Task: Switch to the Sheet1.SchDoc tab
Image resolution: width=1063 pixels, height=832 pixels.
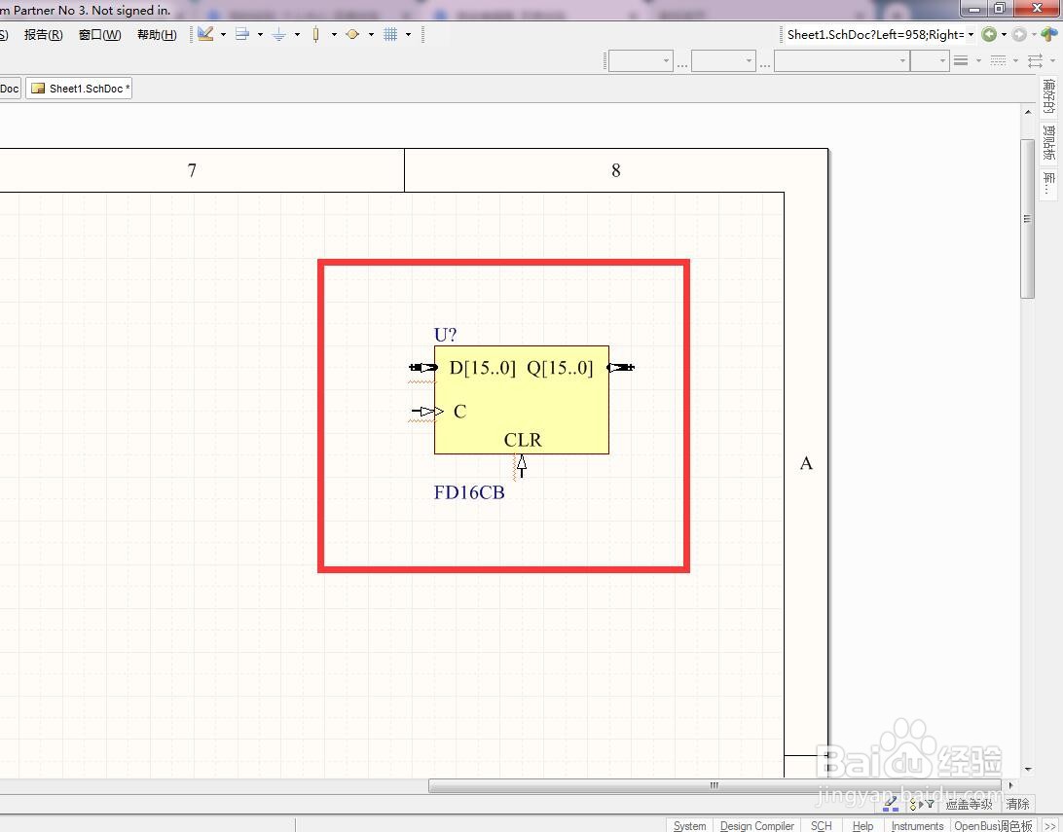Action: (79, 89)
